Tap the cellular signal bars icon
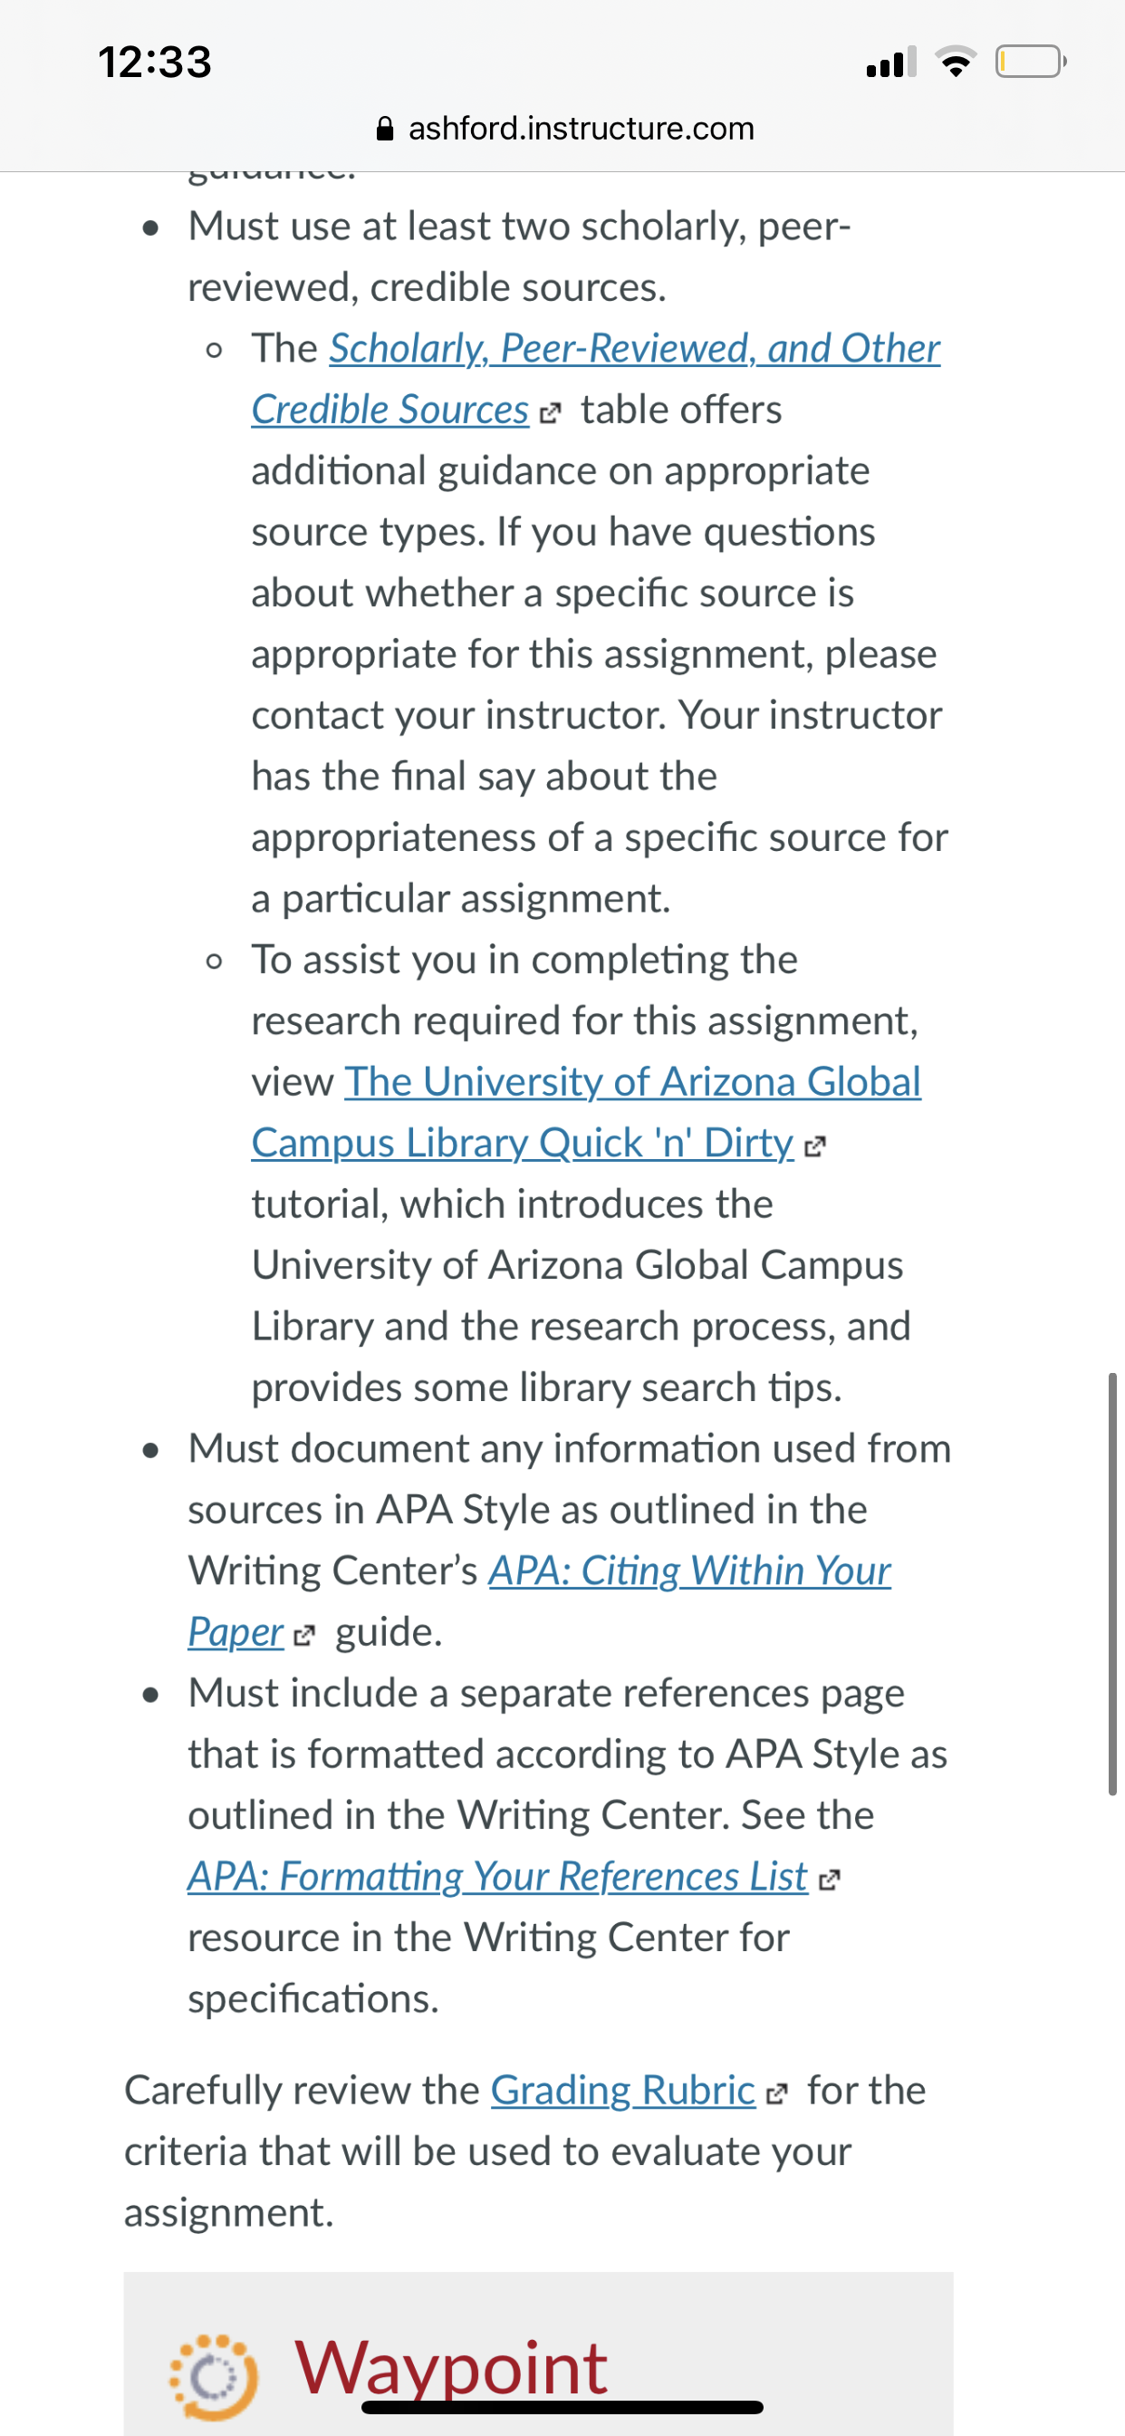The image size is (1125, 2436). point(891,63)
